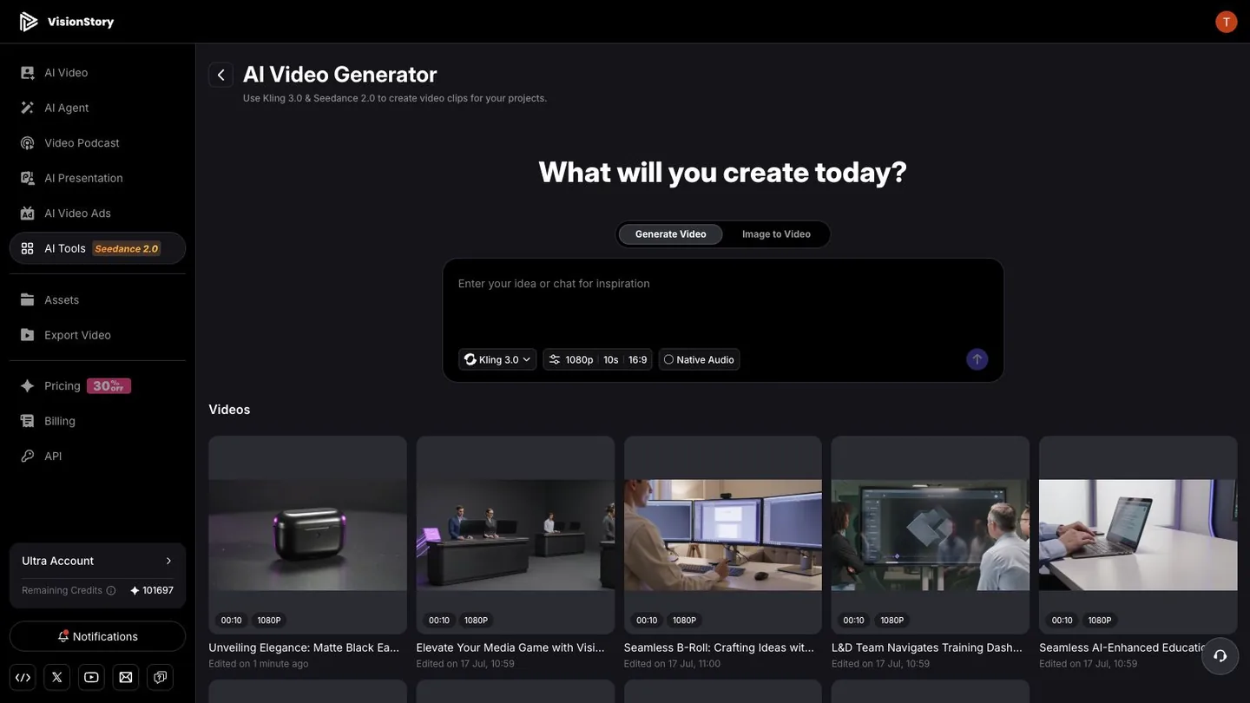The width and height of the screenshot is (1250, 703).
Task: Switch to the Image to Video tab
Action: (x=776, y=234)
